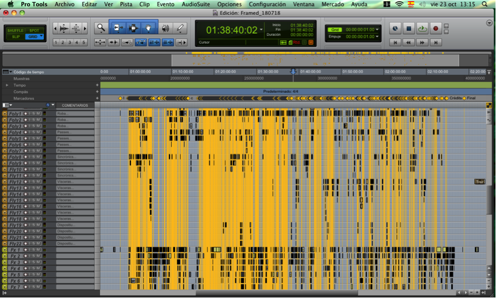Expand the Tempo ruler disclosure triangle

[7, 85]
